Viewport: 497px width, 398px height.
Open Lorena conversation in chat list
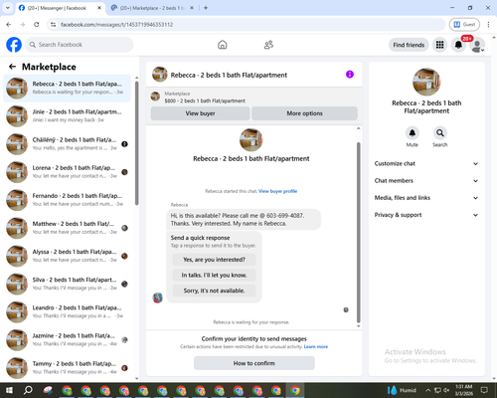(x=67, y=172)
